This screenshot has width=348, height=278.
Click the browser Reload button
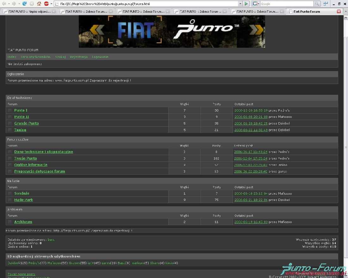click(25, 4)
